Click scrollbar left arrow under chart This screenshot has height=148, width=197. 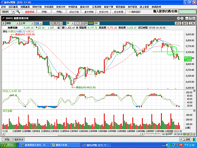click(3, 134)
